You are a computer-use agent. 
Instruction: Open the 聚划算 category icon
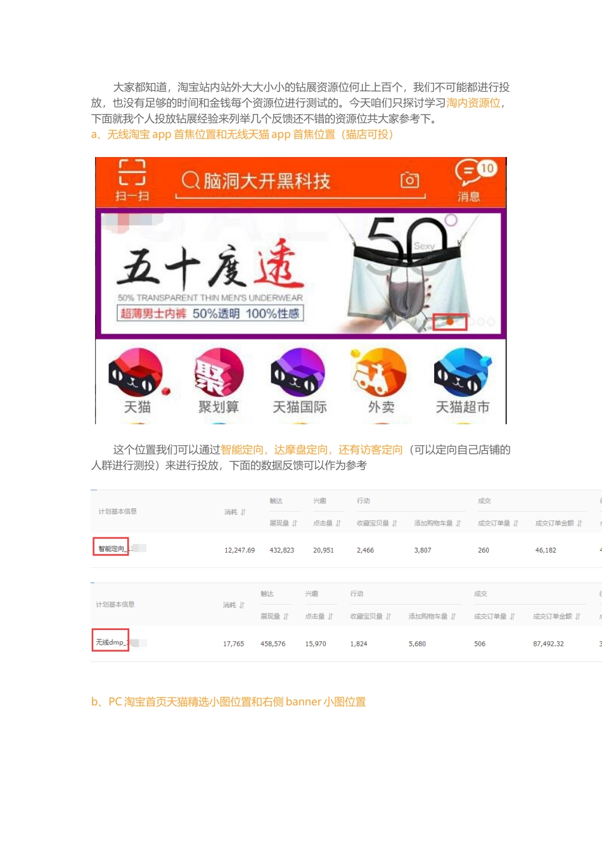pyautogui.click(x=219, y=381)
